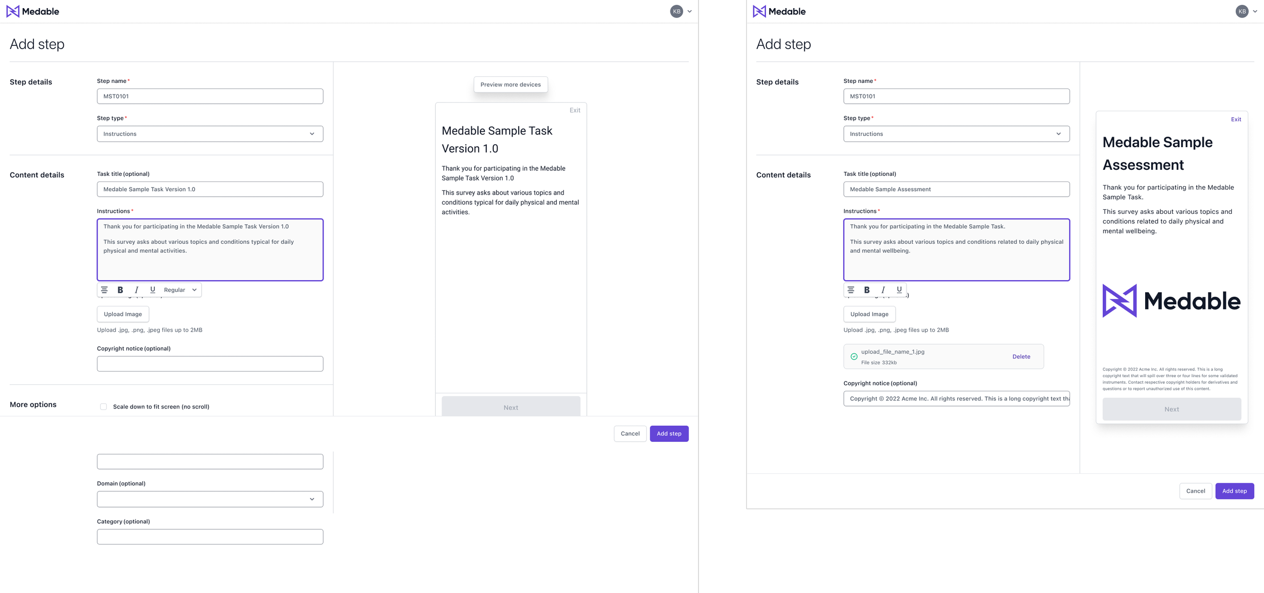Click Underline icon in left editor toolbar

point(153,290)
